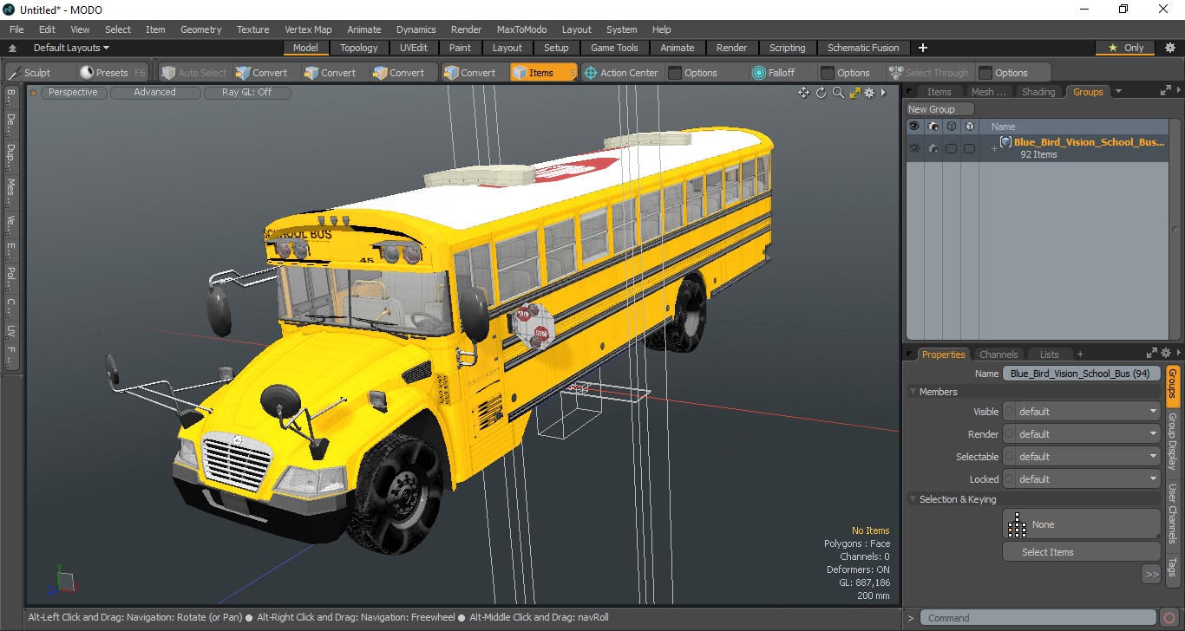The width and height of the screenshot is (1185, 631).
Task: Toggle visibility eye of Blue_Bird_Vision_School_Bus group
Action: 913,148
